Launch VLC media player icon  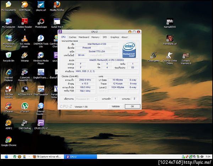coord(25,41)
